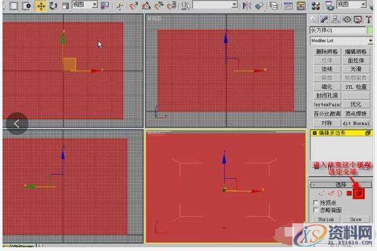Click the Grow selection button
This screenshot has height=251, width=377.
tap(356, 219)
